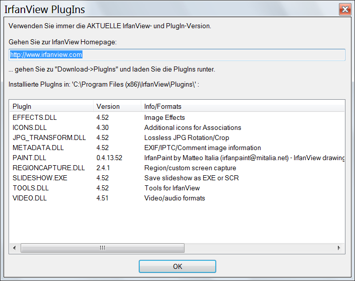
Task: Click the Info/Formats column header
Action: (243, 106)
